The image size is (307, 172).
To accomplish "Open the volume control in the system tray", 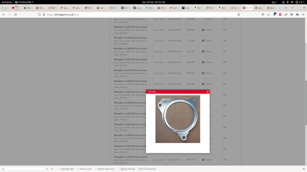I will pyautogui.click(x=292, y=2).
